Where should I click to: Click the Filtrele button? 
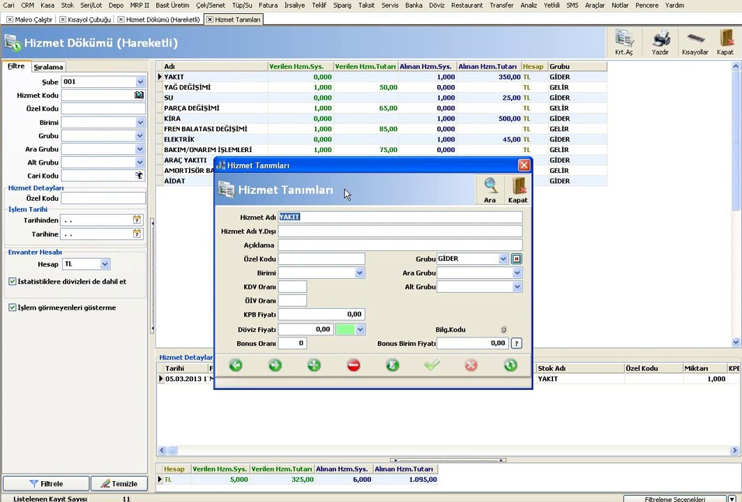tap(46, 484)
